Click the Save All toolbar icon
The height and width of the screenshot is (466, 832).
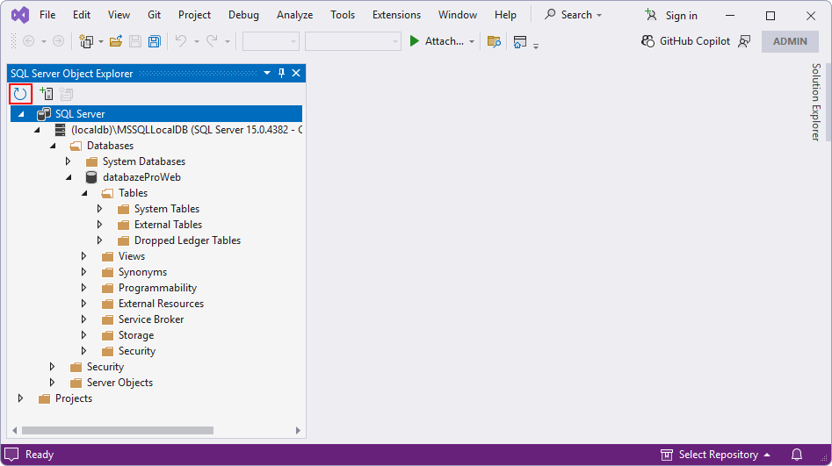155,41
